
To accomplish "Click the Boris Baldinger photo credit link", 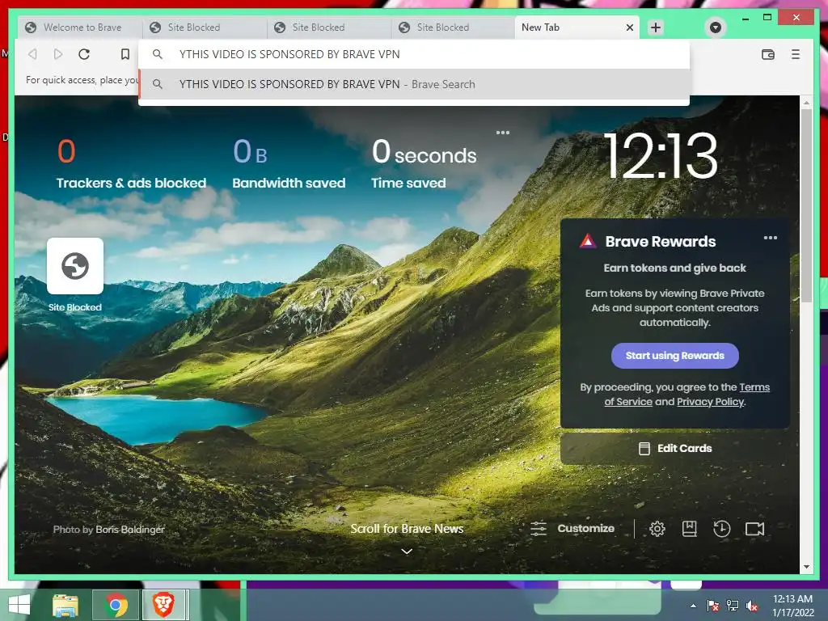I will (130, 529).
